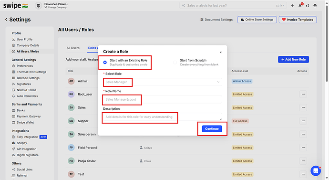This screenshot has width=329, height=180.
Task: Open Preferences in sidebar
Action: tap(22, 66)
